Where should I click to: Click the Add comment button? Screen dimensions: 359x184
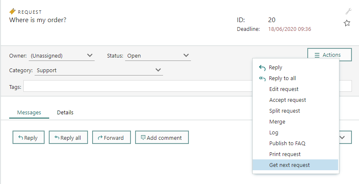(162, 138)
